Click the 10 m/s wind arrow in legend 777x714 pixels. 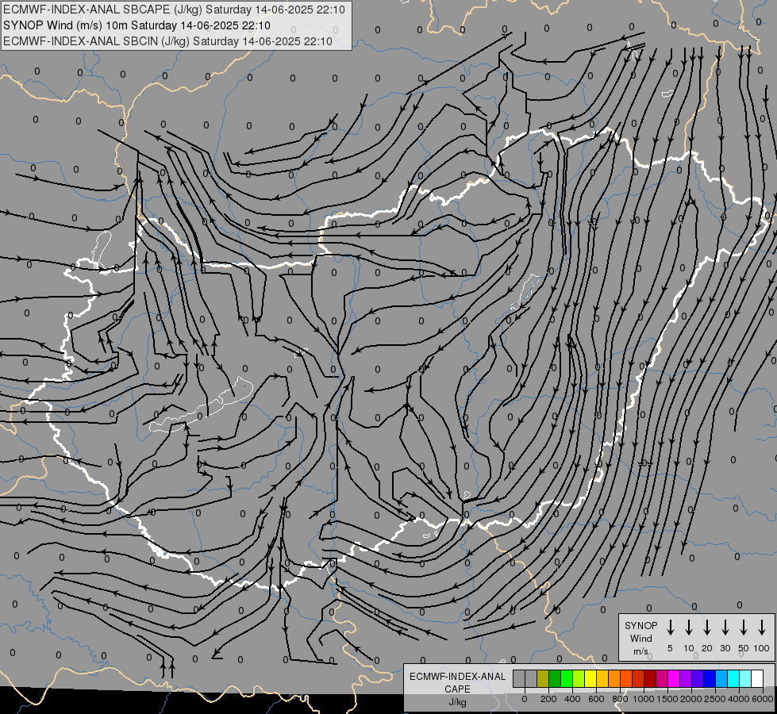[x=689, y=628]
